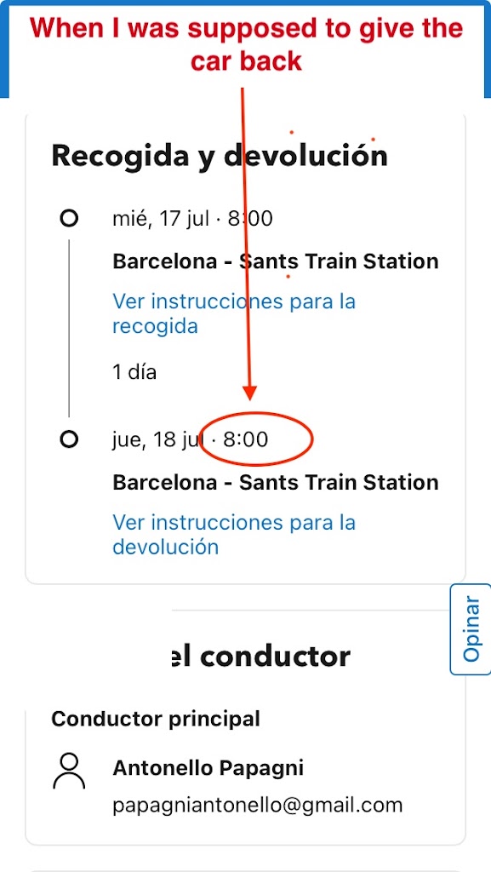This screenshot has width=491, height=872.
Task: Click the 'Conductor principal' label
Action: pos(156,719)
